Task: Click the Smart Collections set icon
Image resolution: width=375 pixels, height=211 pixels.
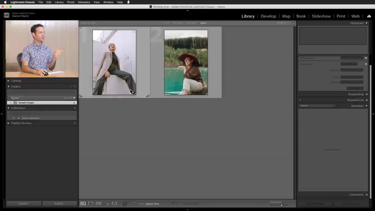Action: point(19,118)
